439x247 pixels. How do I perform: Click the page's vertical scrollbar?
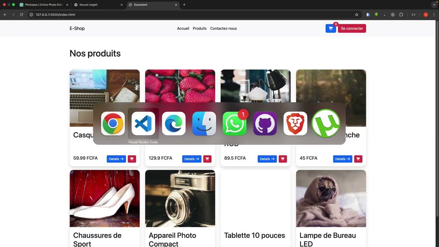pyautogui.click(x=437, y=118)
